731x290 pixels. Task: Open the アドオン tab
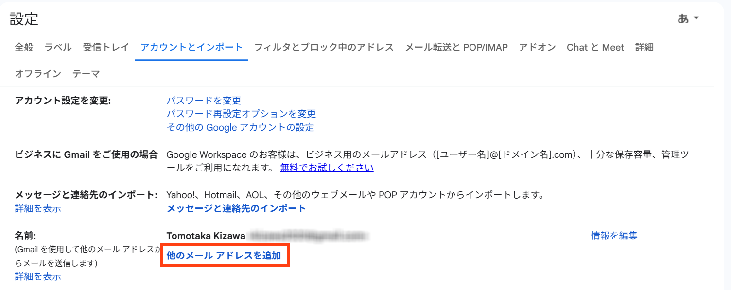537,47
